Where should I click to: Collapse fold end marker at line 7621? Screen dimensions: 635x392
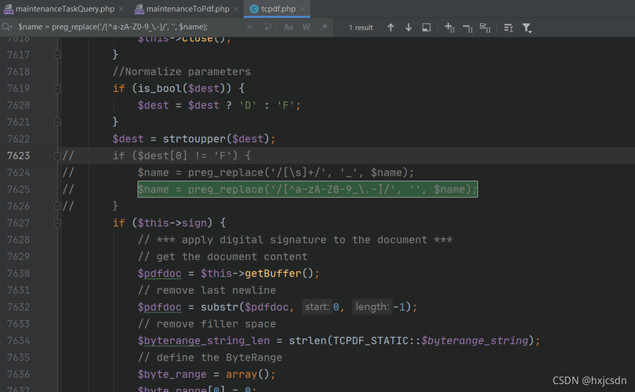(57, 122)
